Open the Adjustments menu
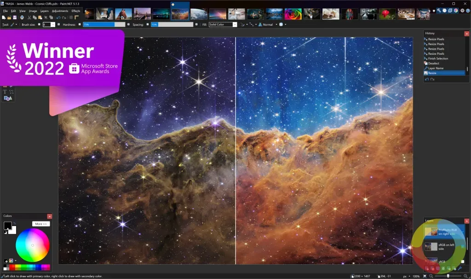The width and height of the screenshot is (471, 279). pyautogui.click(x=60, y=11)
